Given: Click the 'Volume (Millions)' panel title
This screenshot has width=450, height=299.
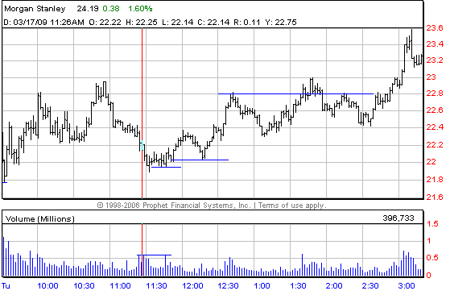Looking at the screenshot, I should click(40, 219).
